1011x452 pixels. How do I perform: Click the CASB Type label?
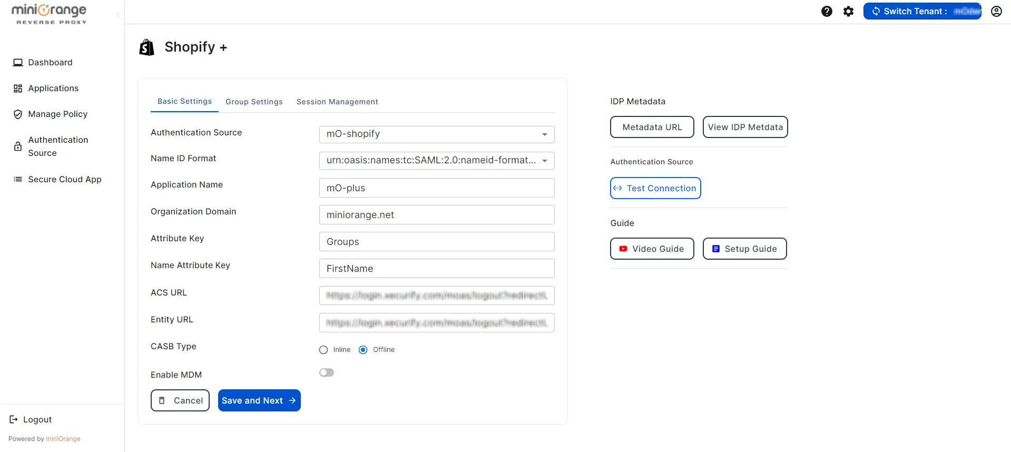pos(173,346)
